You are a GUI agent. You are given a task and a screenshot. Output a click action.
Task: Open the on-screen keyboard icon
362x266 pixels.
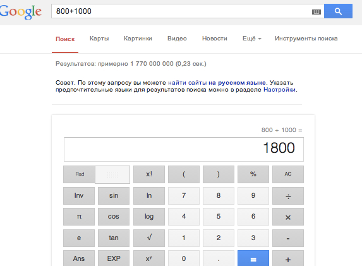click(x=317, y=12)
